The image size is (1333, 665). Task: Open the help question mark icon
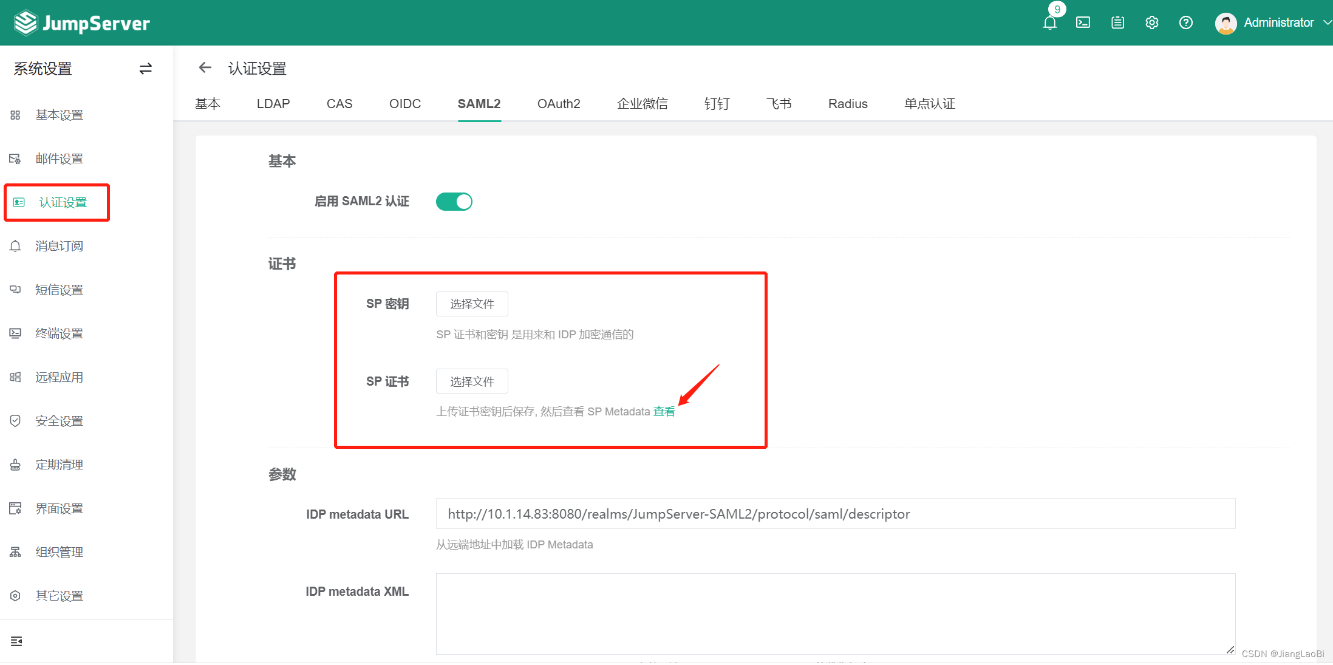pyautogui.click(x=1185, y=22)
